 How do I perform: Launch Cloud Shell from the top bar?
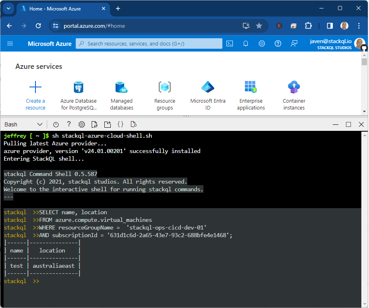(x=230, y=43)
